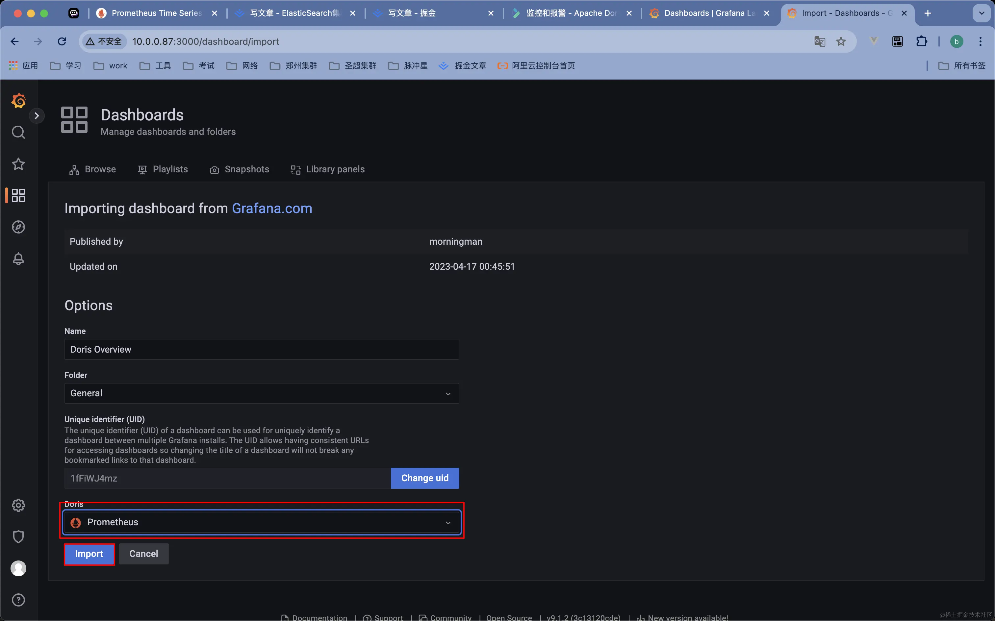Open the Folder dropdown showing General

(262, 393)
